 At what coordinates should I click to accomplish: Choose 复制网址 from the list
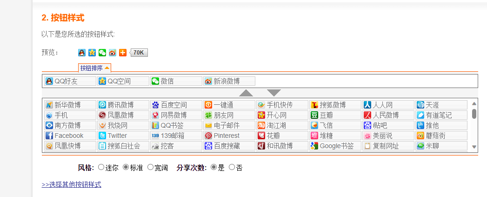(388, 146)
